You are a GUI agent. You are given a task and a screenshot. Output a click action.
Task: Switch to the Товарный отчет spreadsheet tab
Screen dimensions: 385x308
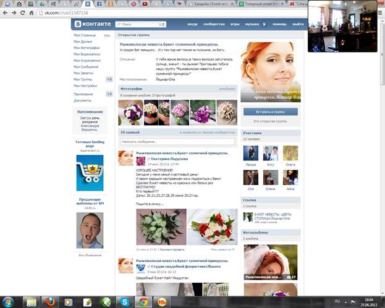[x=262, y=4]
